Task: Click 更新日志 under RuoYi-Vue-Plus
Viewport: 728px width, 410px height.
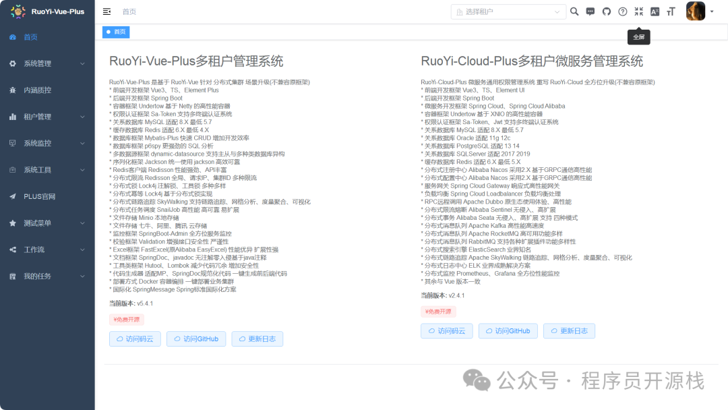Action: pos(257,339)
